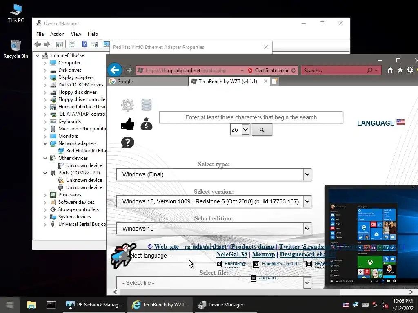Open File Explorer from the taskbar
The width and height of the screenshot is (418, 313).
click(31, 305)
